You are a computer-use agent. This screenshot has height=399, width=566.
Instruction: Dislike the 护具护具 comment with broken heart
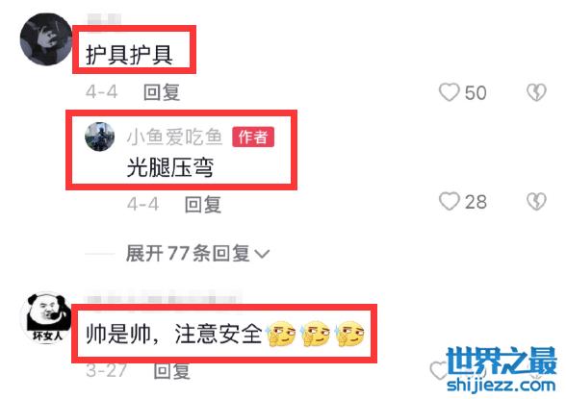[536, 92]
